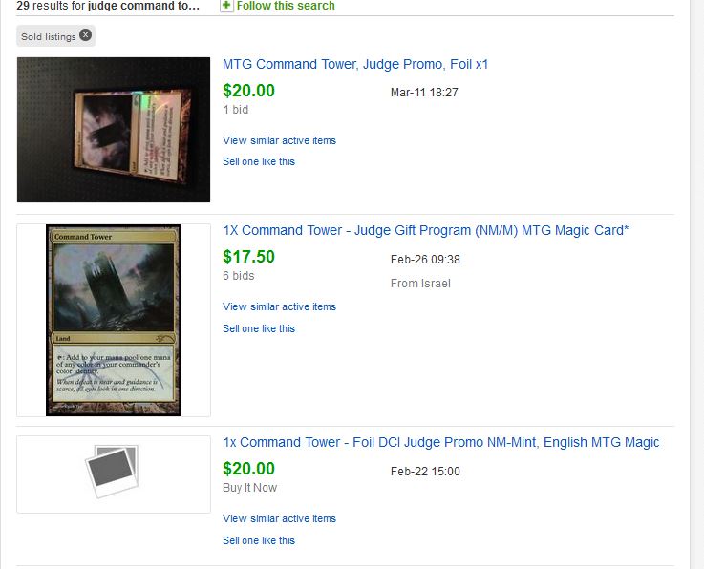This screenshot has height=569, width=704.
Task: Click the green plus Follow search icon
Action: click(226, 6)
